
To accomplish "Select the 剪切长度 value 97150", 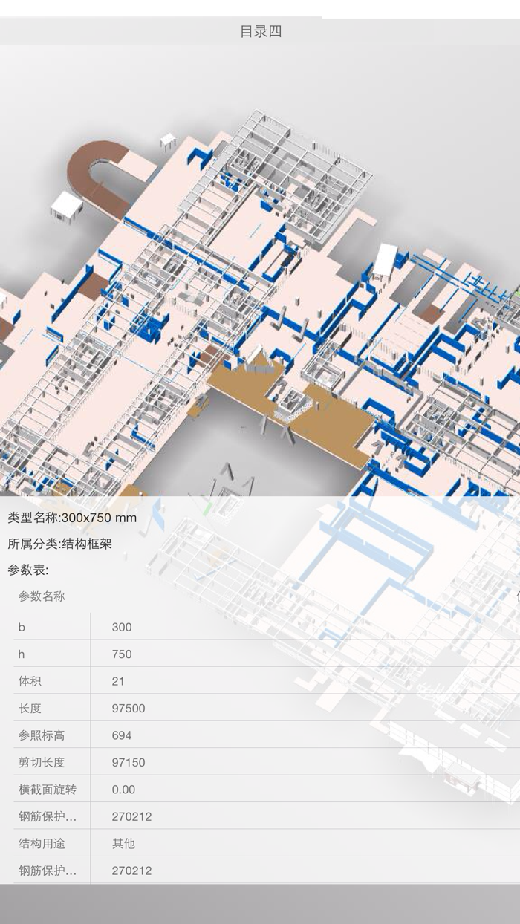I will [129, 762].
